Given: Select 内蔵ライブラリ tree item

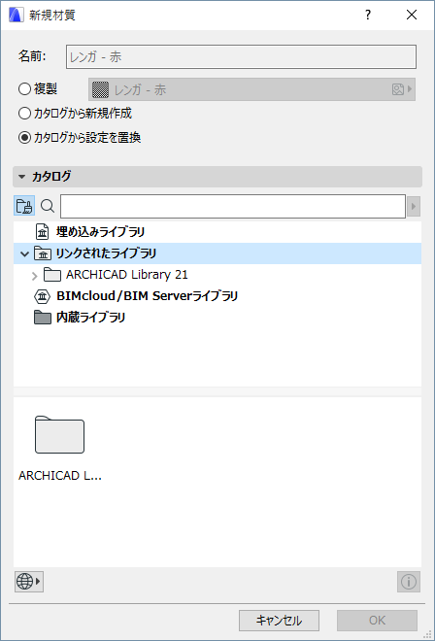Looking at the screenshot, I should [90, 318].
